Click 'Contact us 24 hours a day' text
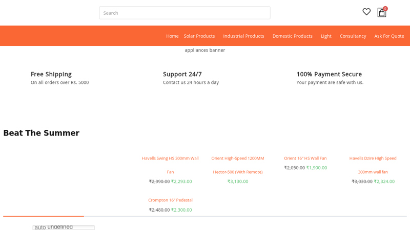 (191, 82)
